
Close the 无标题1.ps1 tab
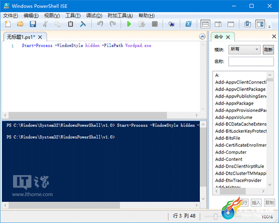40,37
